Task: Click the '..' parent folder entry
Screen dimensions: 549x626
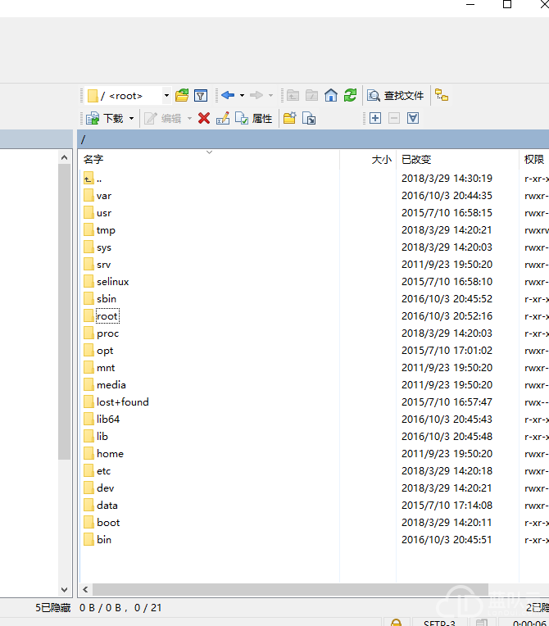Action: 93,179
